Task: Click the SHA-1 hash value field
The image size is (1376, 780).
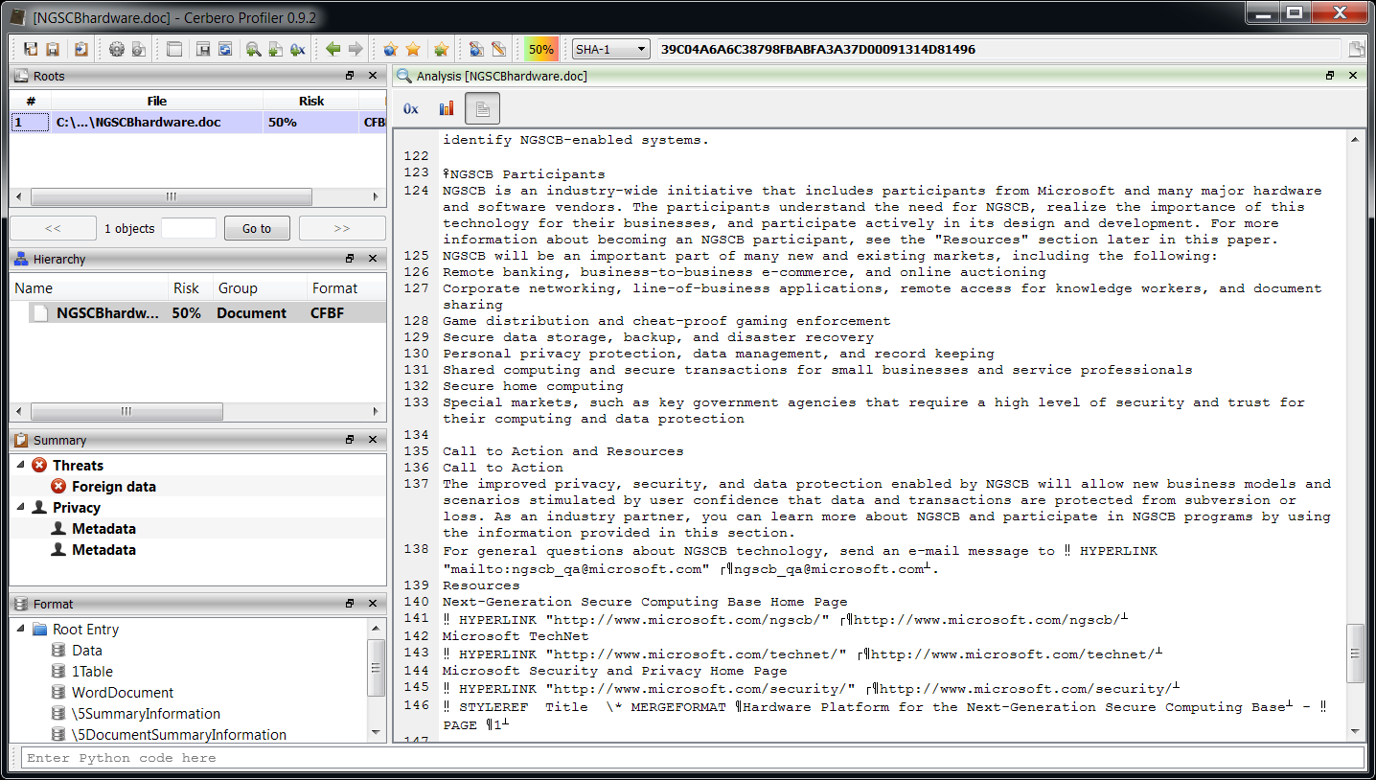Action: point(998,49)
